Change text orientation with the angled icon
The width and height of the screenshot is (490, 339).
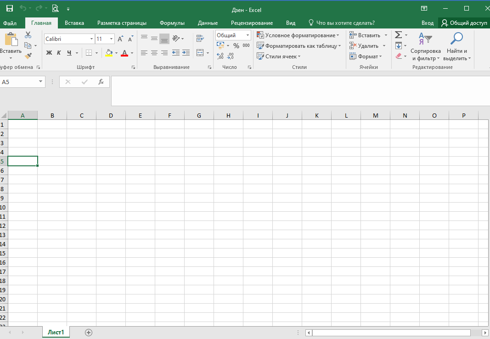tap(176, 39)
